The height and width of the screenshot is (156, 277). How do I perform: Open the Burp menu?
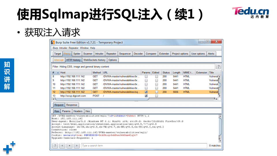55,48
